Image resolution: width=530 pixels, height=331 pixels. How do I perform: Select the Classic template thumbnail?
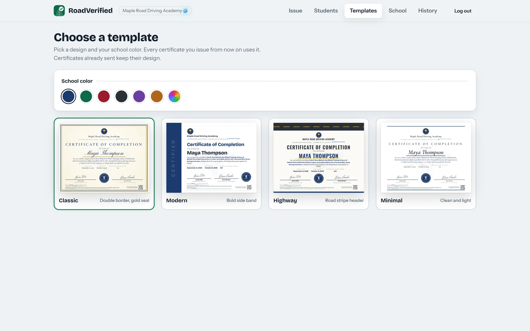104,158
